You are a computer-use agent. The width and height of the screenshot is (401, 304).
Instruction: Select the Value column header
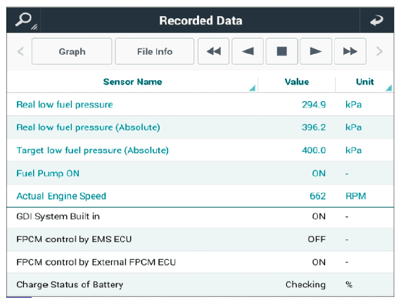coord(297,81)
